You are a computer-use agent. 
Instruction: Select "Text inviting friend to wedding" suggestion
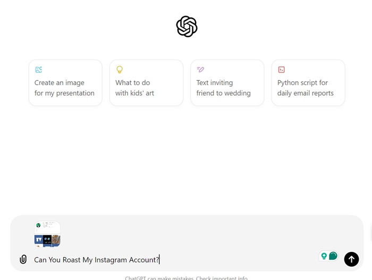coord(227,83)
